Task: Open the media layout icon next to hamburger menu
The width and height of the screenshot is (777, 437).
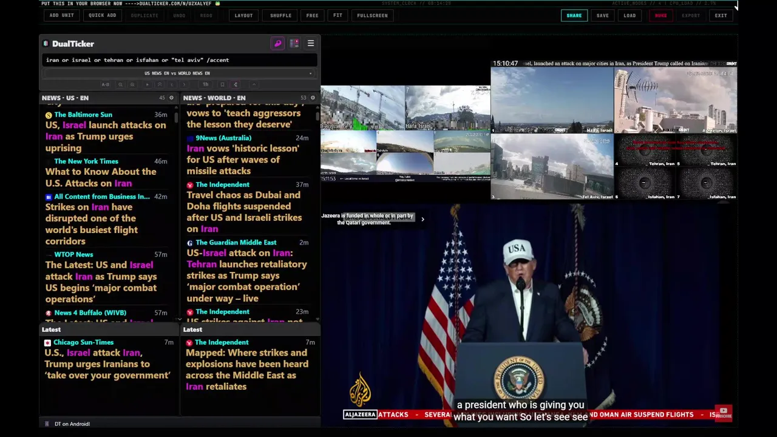Action: tap(294, 44)
